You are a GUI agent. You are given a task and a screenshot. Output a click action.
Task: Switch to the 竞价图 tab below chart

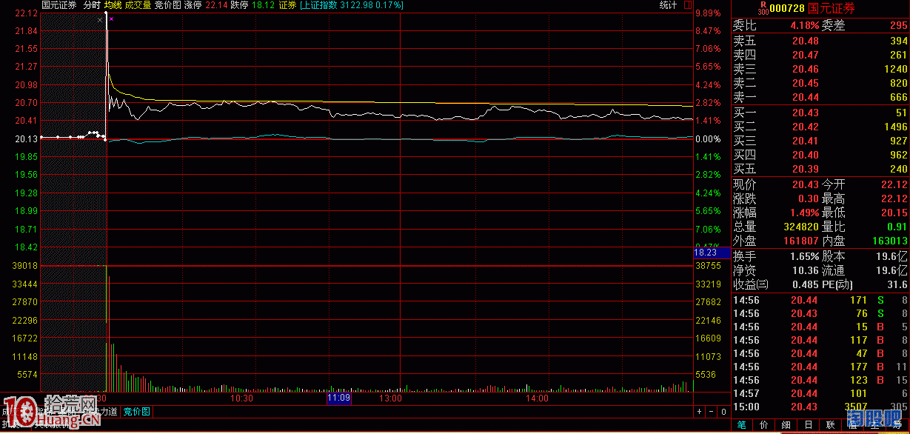[136, 412]
